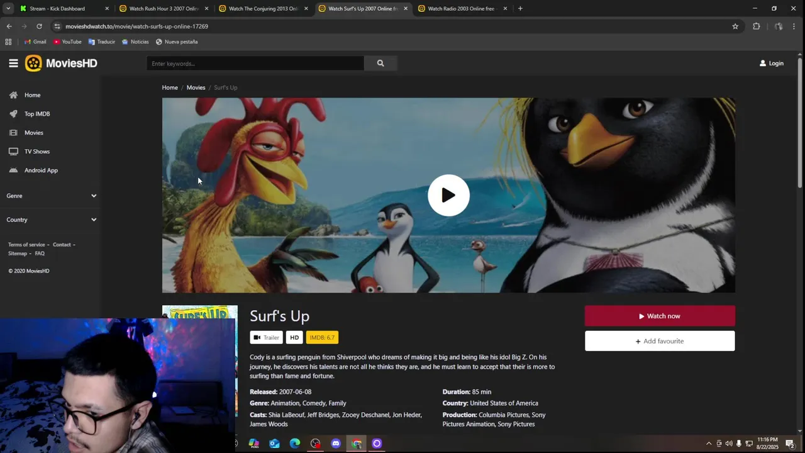Open the Noticias bookmark
805x453 pixels.
(135, 42)
